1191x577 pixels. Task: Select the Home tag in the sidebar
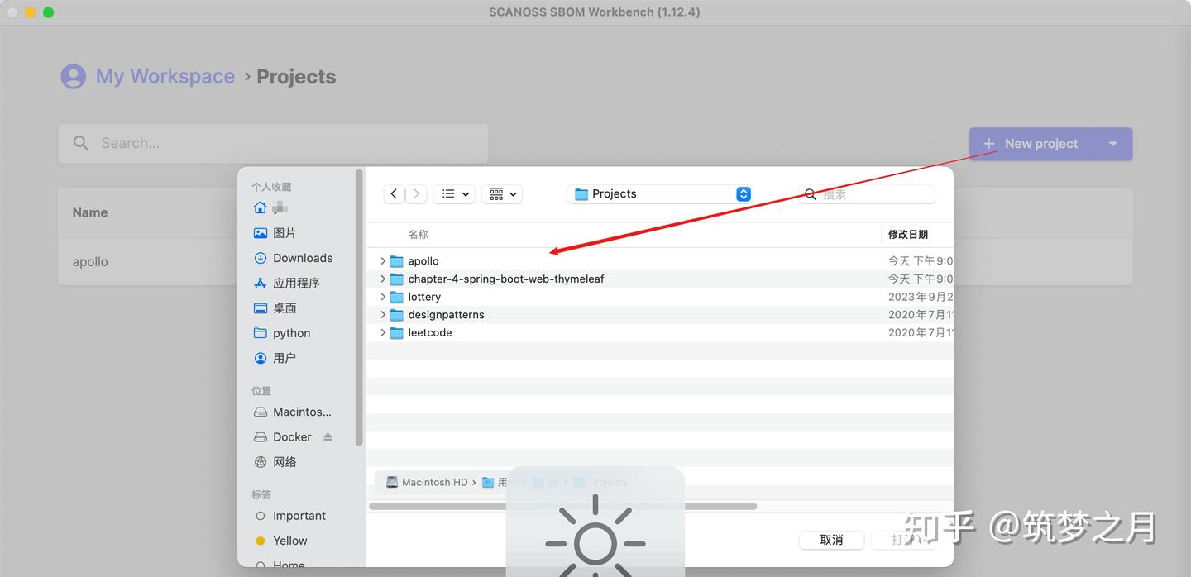point(288,565)
